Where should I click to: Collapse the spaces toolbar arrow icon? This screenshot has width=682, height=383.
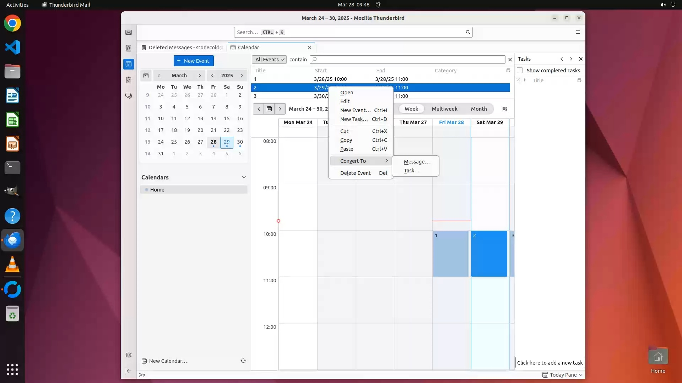tap(129, 371)
